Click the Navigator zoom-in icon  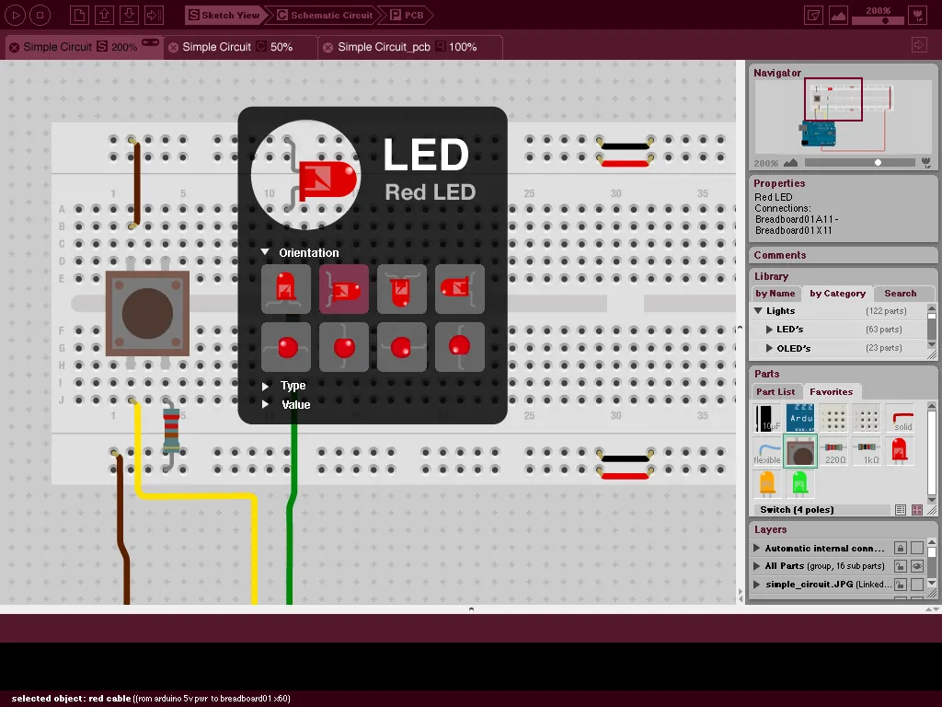coord(925,162)
